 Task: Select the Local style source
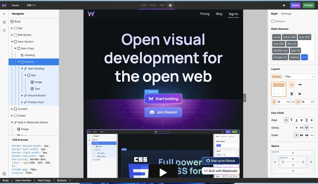point(277,37)
